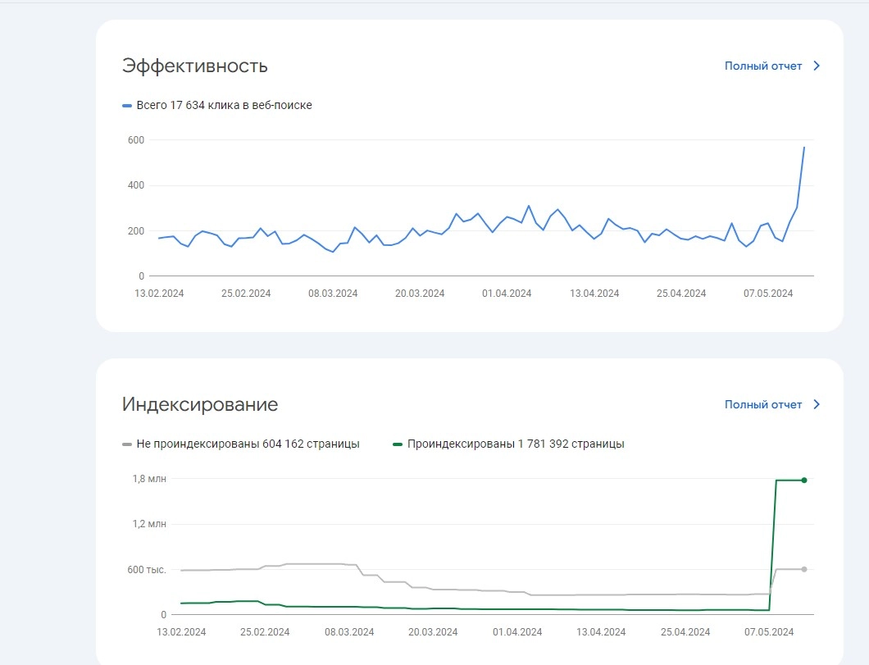Click the 1,8 млн axis label
Image resolution: width=869 pixels, height=665 pixels.
coord(149,479)
